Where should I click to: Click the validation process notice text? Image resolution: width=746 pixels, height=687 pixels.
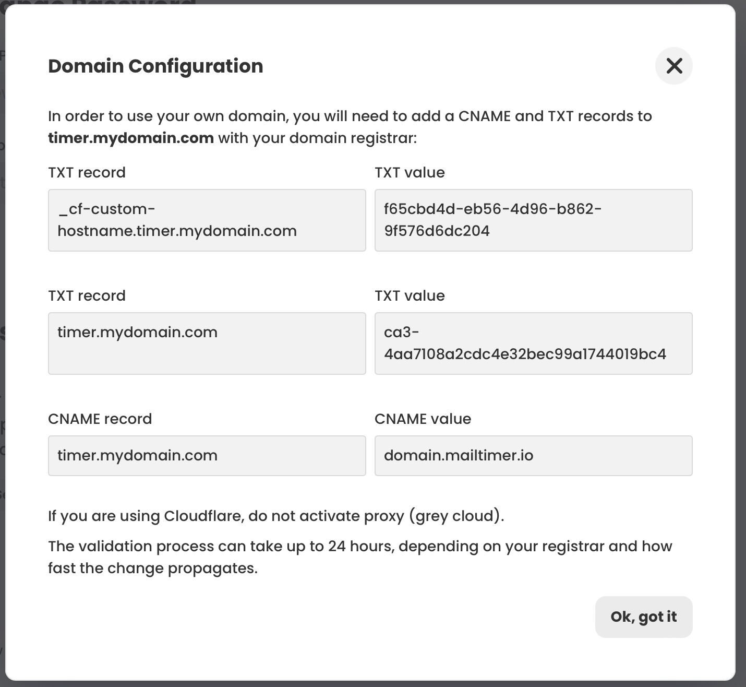pos(360,556)
